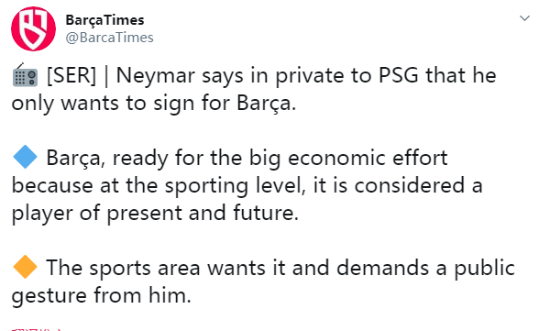Click the word Neymar in the tweet
Image resolution: width=539 pixels, height=331 pixels.
[x=156, y=76]
